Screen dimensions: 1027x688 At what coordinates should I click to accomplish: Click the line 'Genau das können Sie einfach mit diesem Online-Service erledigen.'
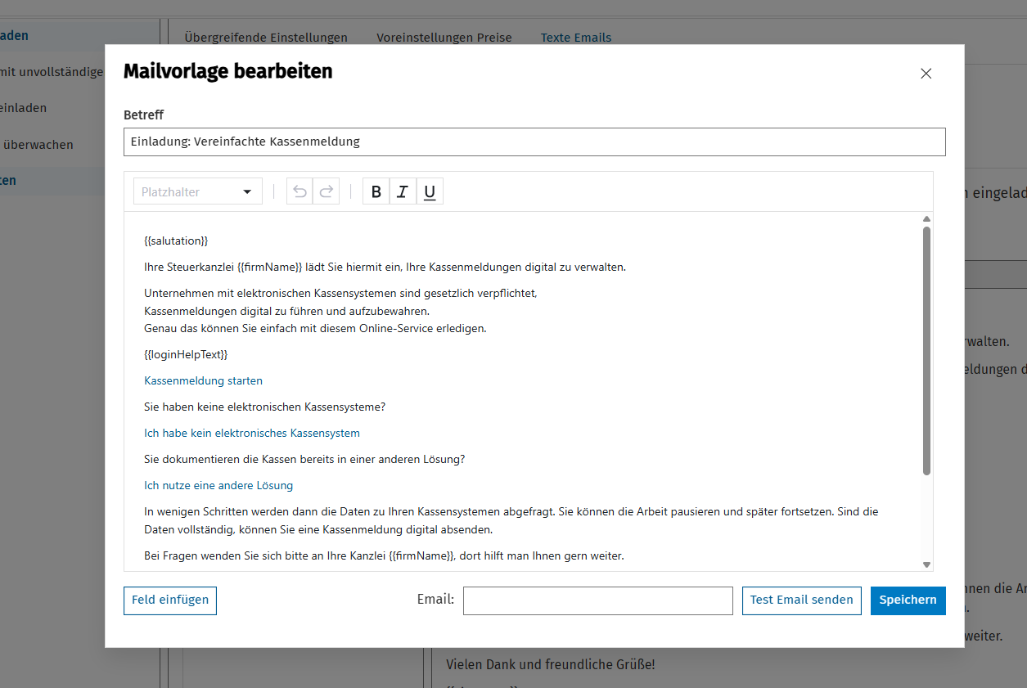tap(315, 329)
